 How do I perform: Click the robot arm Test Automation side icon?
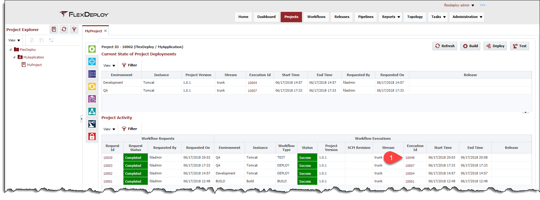click(x=92, y=124)
